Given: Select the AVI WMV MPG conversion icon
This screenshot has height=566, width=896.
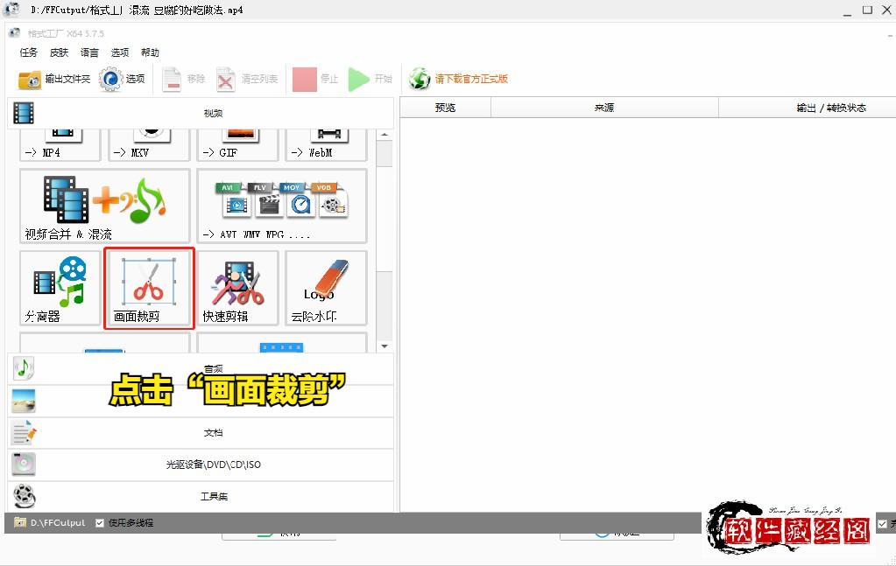Looking at the screenshot, I should coord(280,206).
